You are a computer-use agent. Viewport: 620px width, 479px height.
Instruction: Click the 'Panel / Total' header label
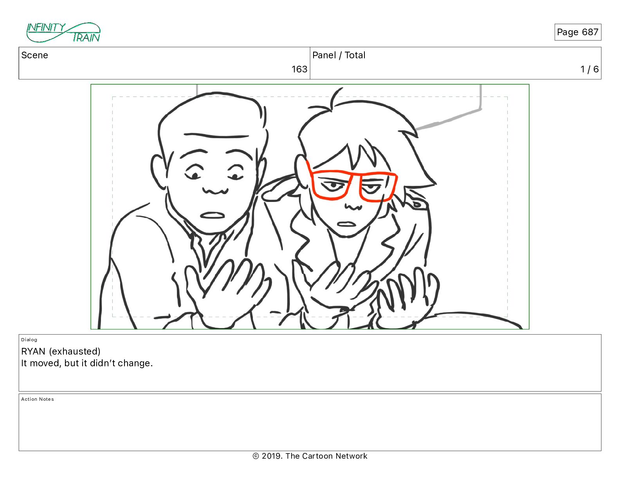click(x=339, y=55)
